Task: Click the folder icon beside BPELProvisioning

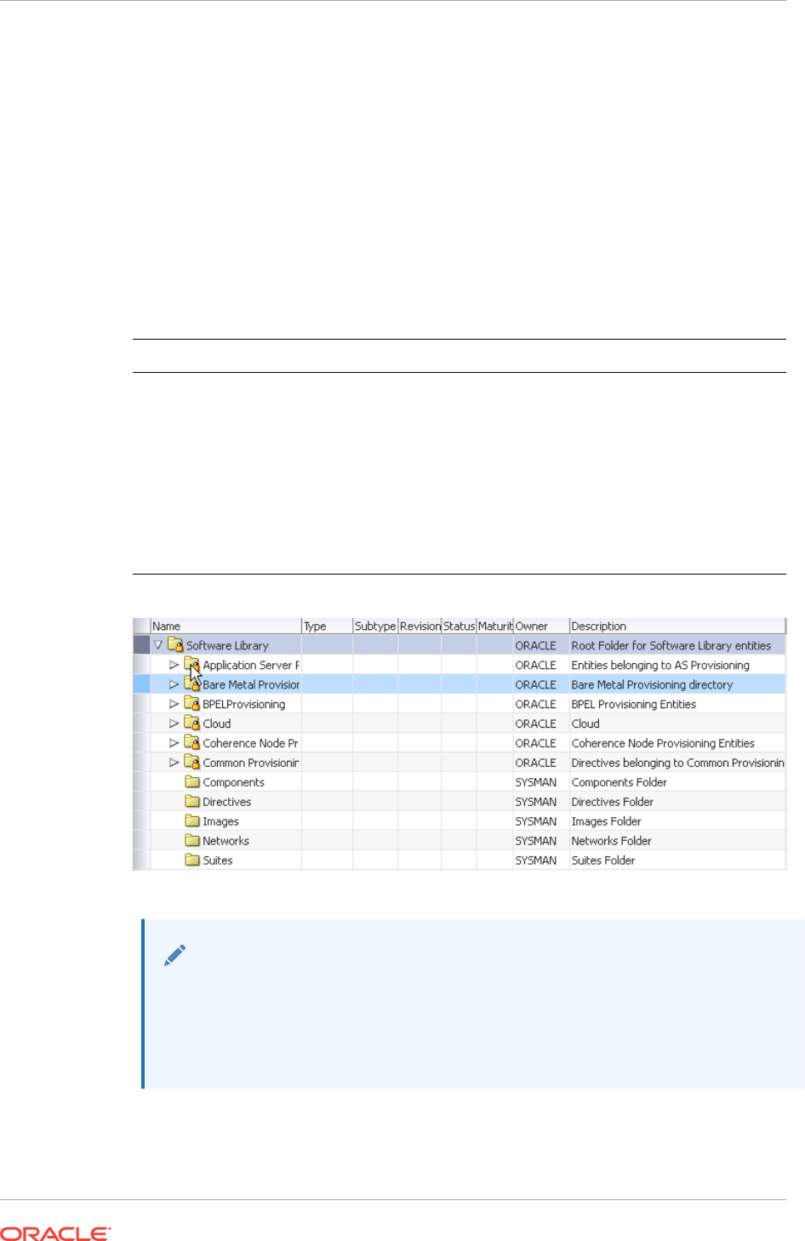Action: tap(191, 704)
